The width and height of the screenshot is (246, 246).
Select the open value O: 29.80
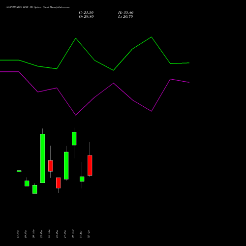[x=86, y=17]
